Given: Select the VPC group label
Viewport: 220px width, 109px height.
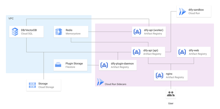Looking at the screenshot, I should pos(11,19).
